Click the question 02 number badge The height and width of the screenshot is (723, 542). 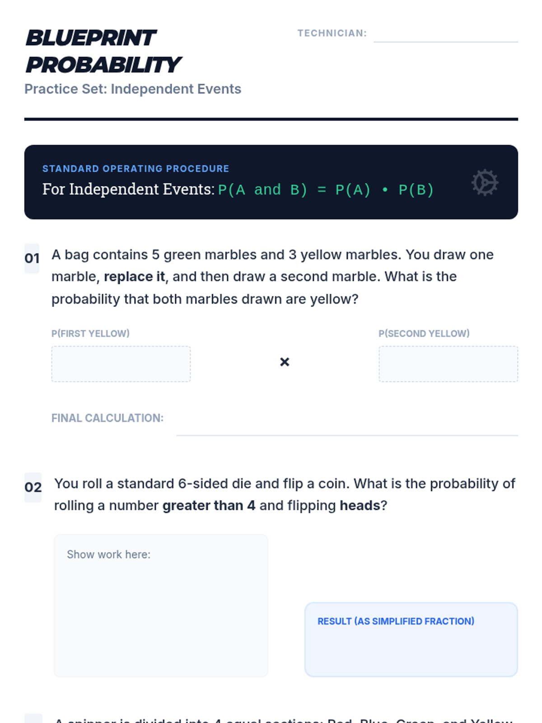pos(33,487)
